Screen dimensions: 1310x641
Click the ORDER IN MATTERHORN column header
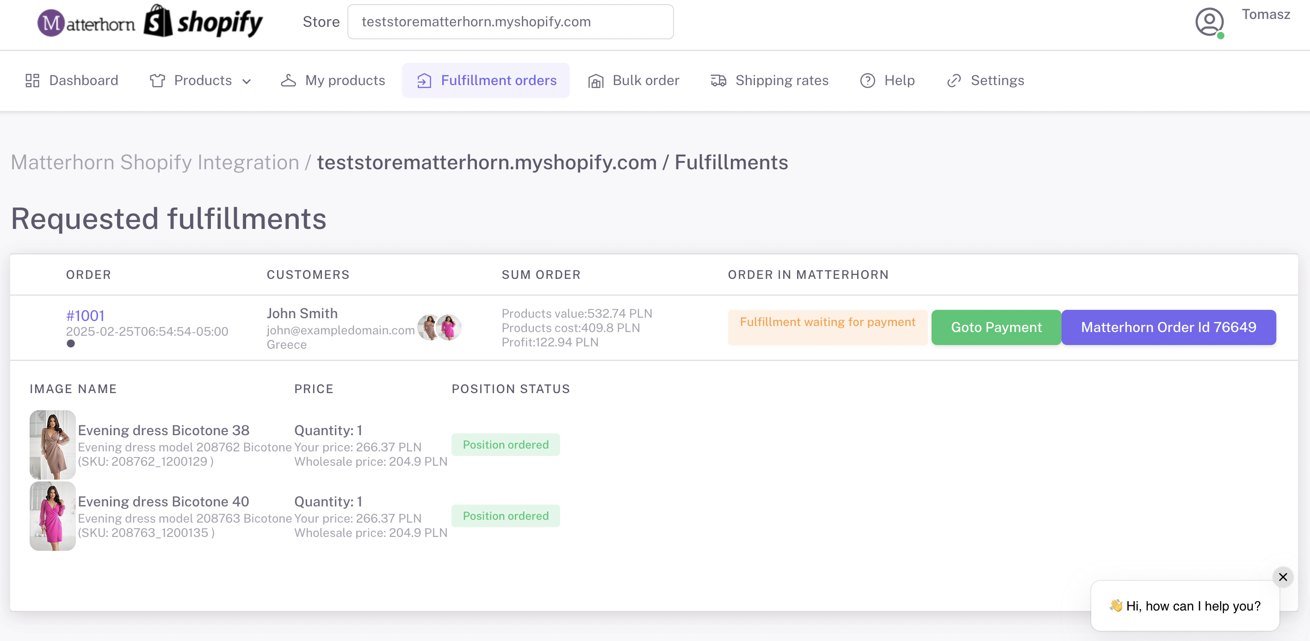808,275
